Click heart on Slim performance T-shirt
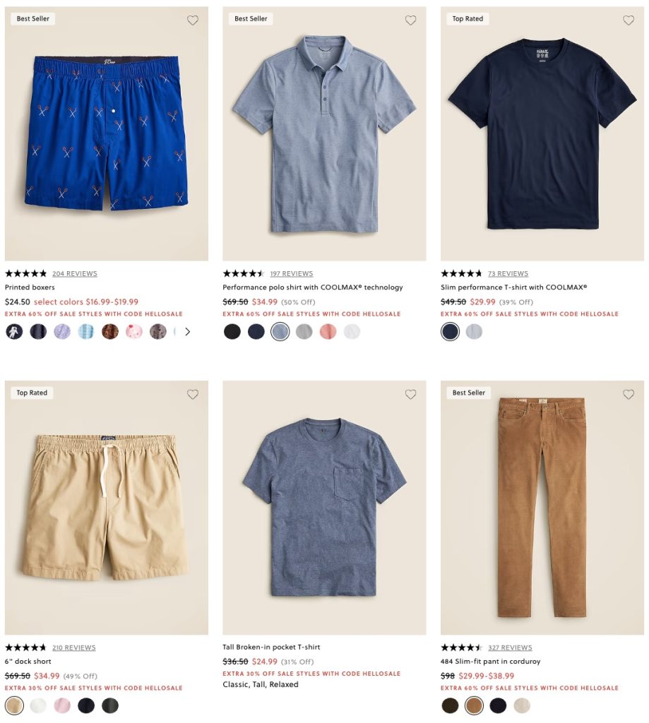The width and height of the screenshot is (649, 723). (x=629, y=20)
